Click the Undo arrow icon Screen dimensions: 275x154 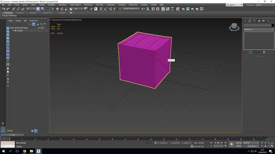click(x=4, y=9)
